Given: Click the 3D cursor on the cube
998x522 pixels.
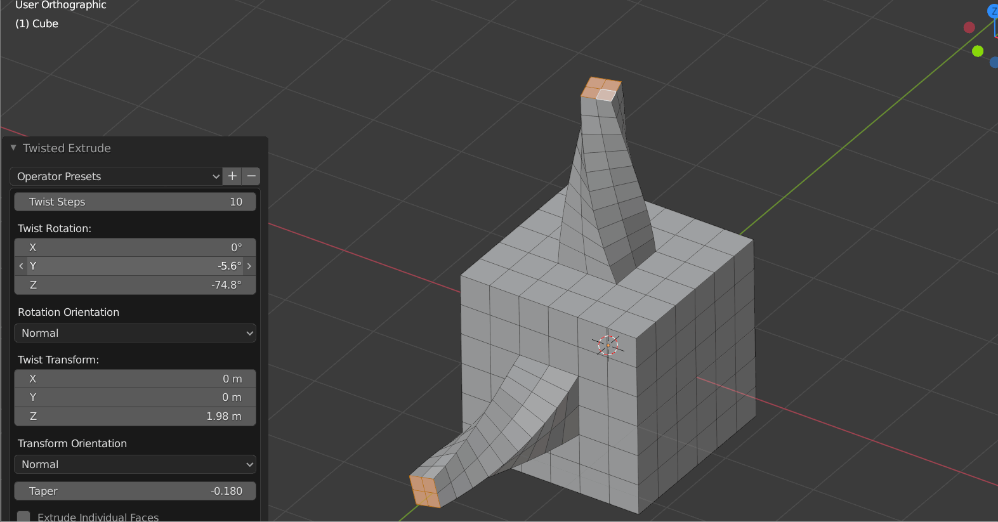Looking at the screenshot, I should [x=608, y=346].
